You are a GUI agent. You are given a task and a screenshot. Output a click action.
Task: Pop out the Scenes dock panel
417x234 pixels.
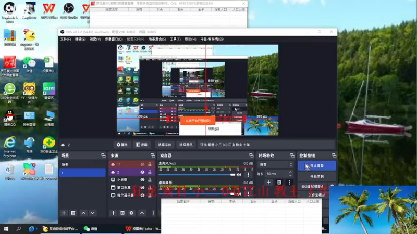click(x=103, y=155)
